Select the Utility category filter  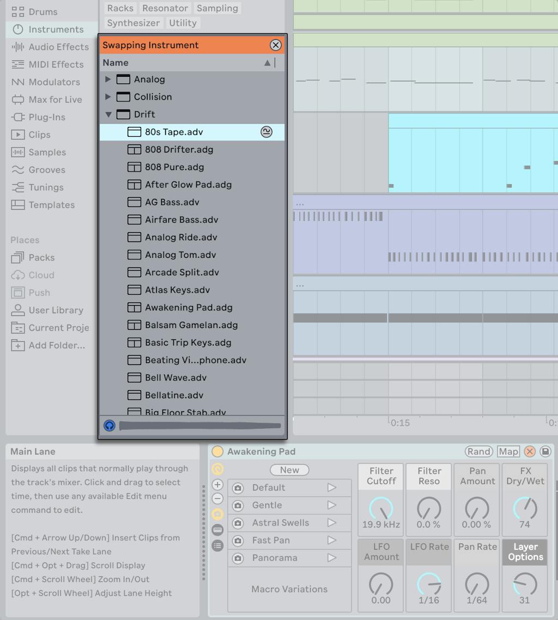(x=183, y=23)
